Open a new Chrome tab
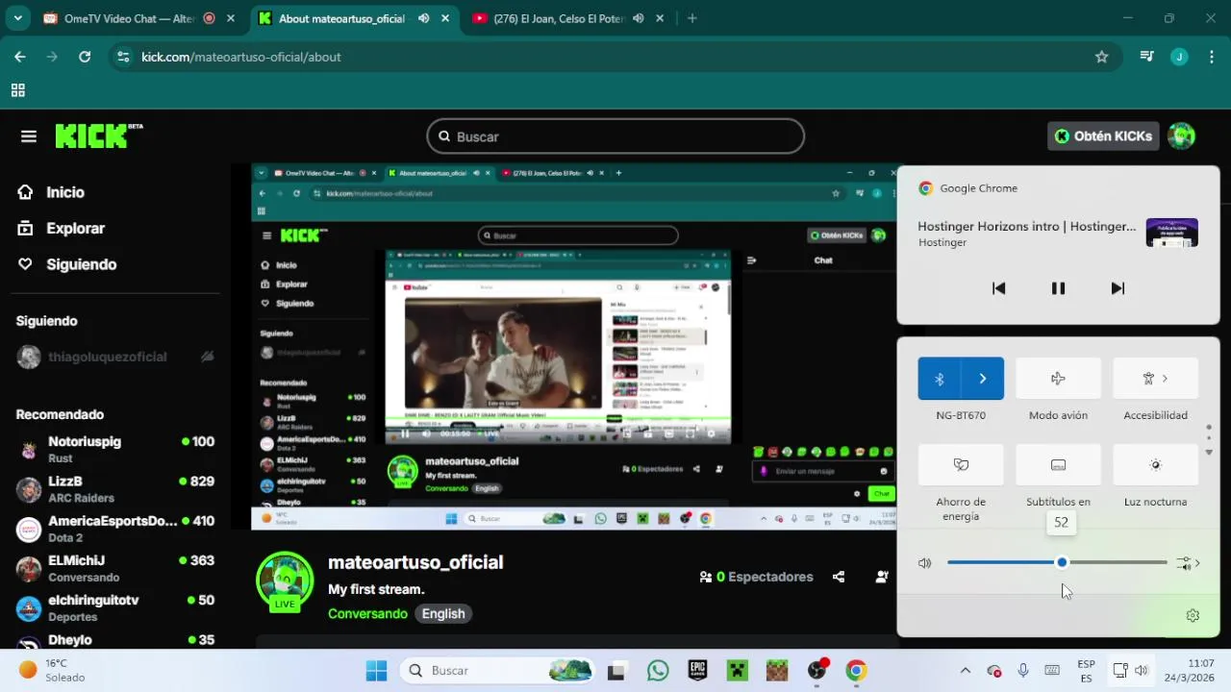 click(x=691, y=18)
